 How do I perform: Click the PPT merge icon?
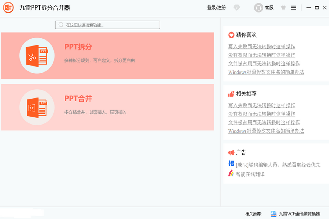click(x=37, y=107)
